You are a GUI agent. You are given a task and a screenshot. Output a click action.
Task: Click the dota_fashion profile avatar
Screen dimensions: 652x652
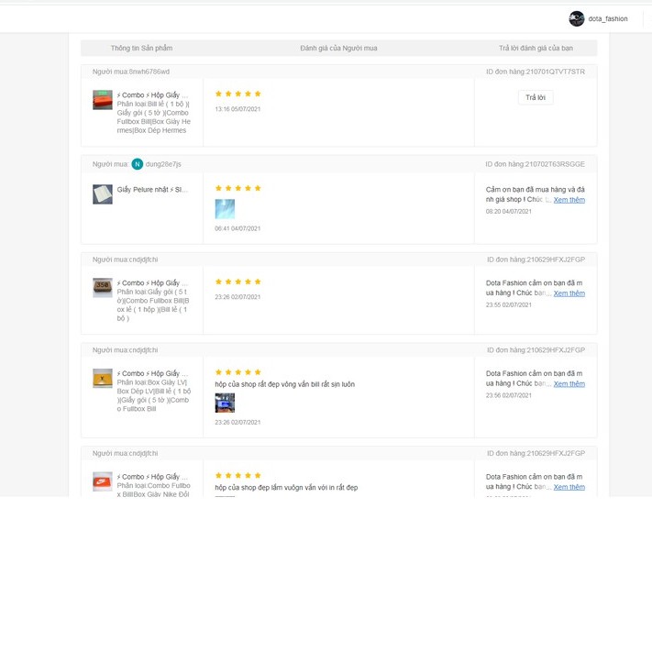(576, 18)
